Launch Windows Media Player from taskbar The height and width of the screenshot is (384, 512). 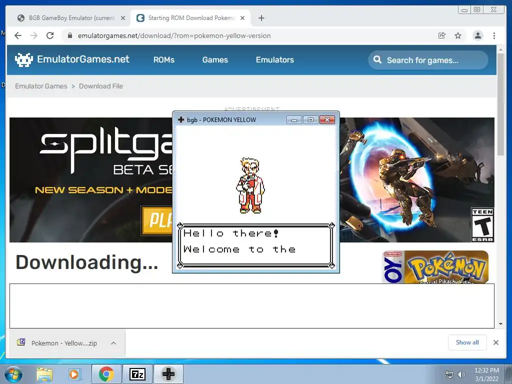(74, 374)
